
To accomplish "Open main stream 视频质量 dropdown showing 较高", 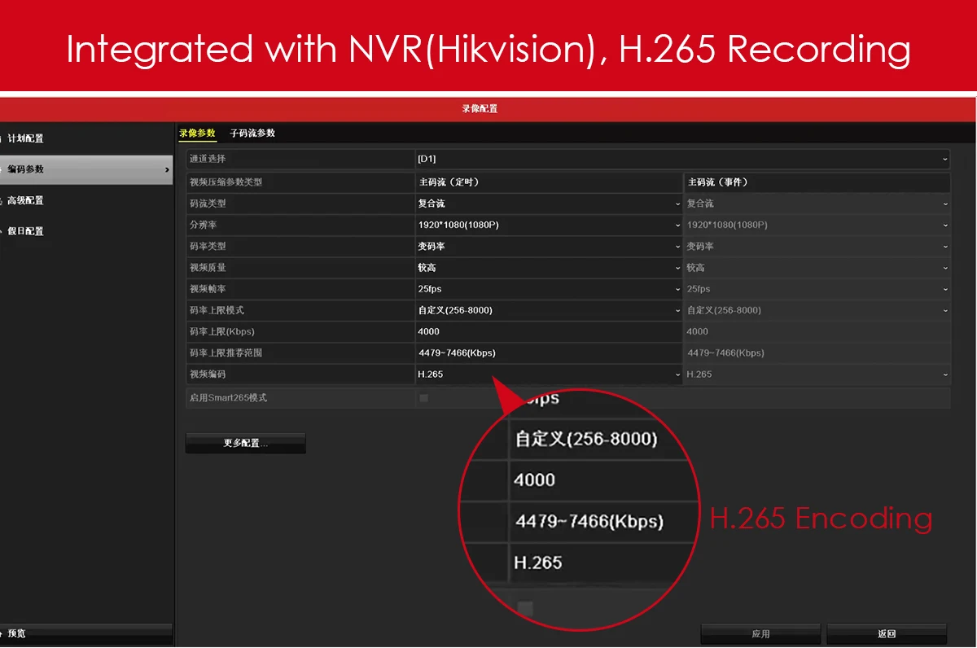I will click(x=549, y=267).
